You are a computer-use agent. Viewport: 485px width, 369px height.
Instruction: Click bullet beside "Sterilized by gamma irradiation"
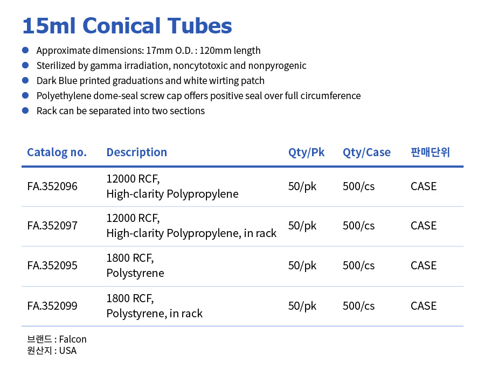coord(25,65)
